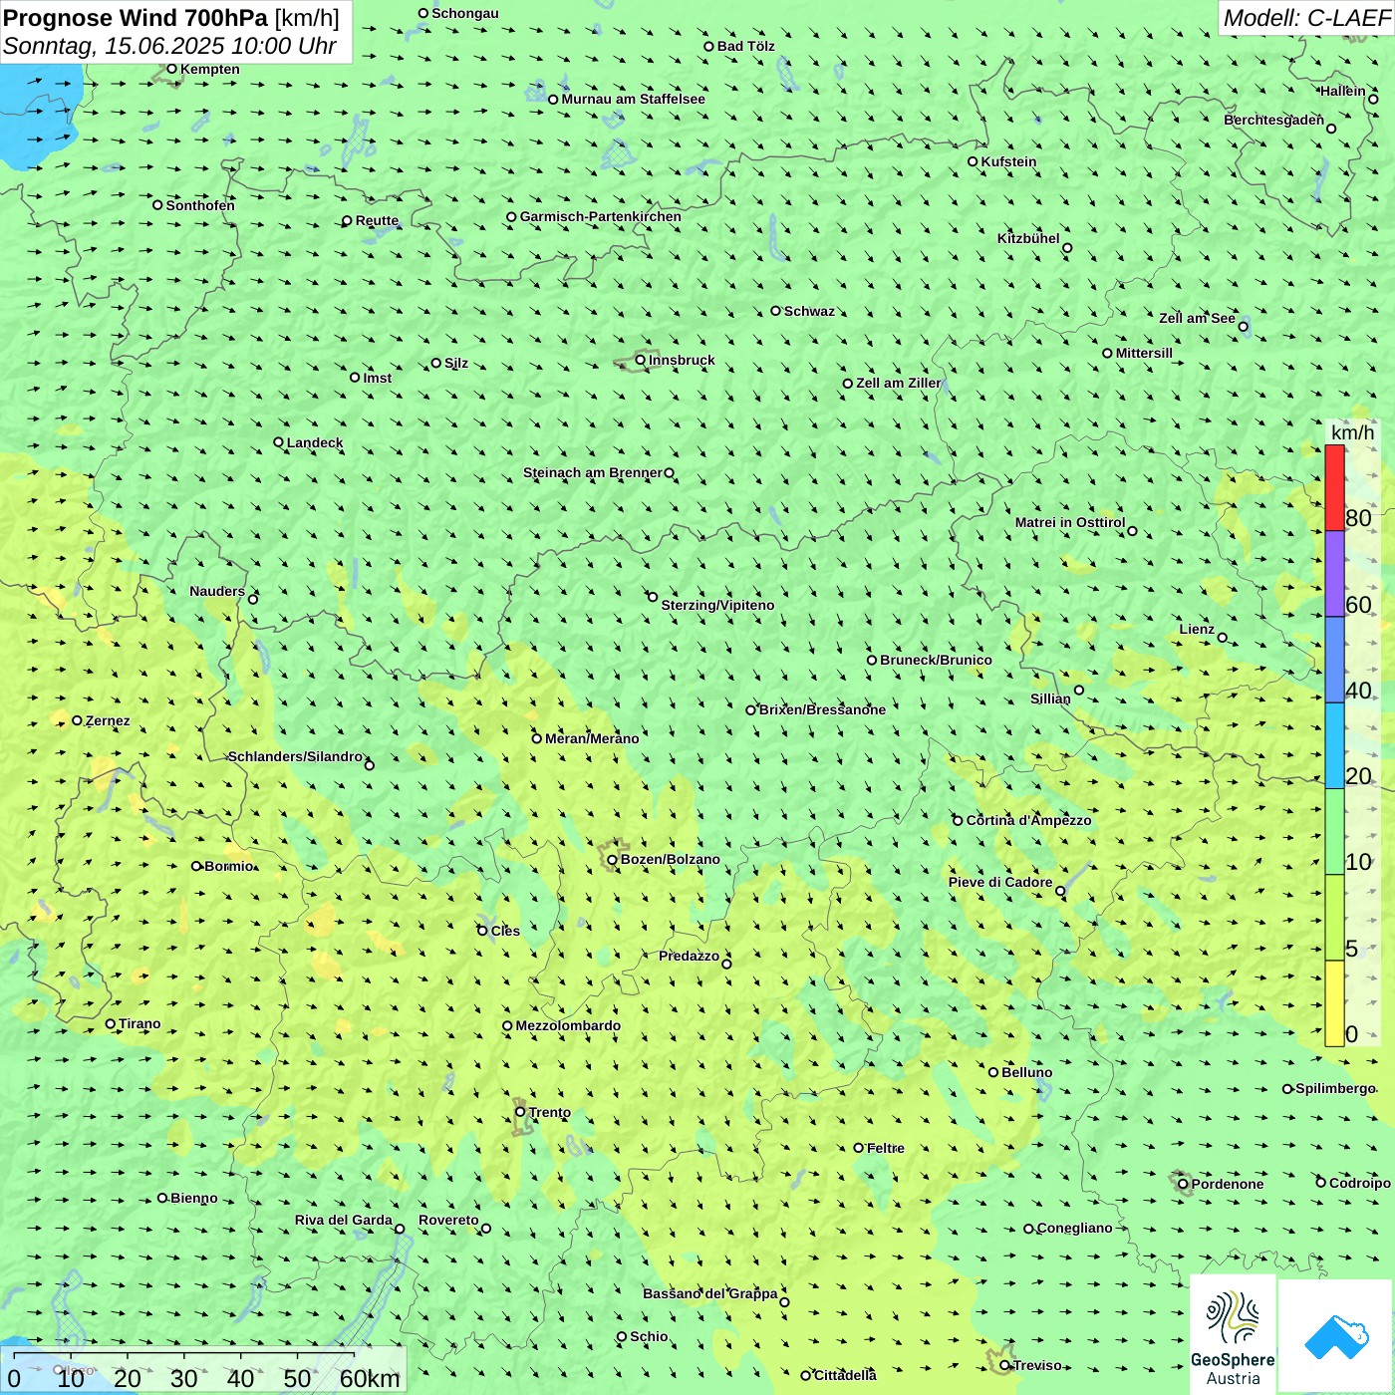Select the Tirano location label

coord(139,1023)
